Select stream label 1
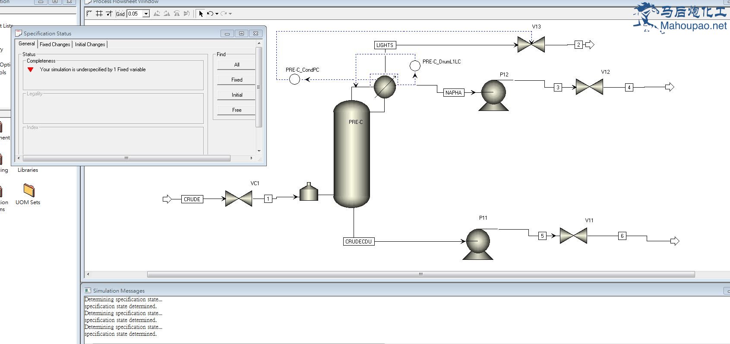730x344 pixels. 268,199
